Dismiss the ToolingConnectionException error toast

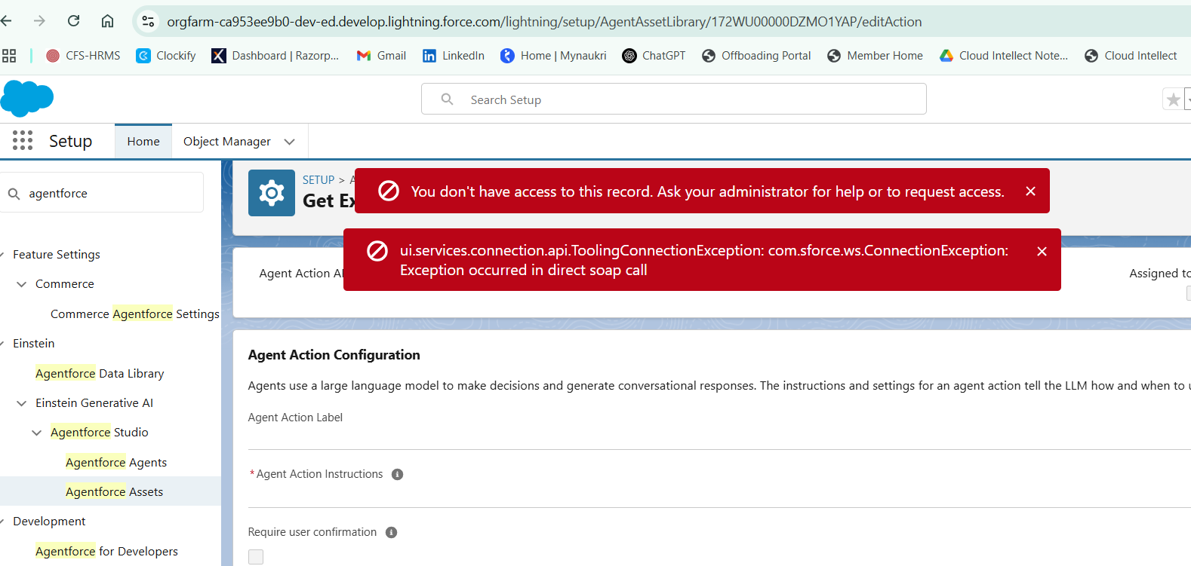click(1042, 252)
